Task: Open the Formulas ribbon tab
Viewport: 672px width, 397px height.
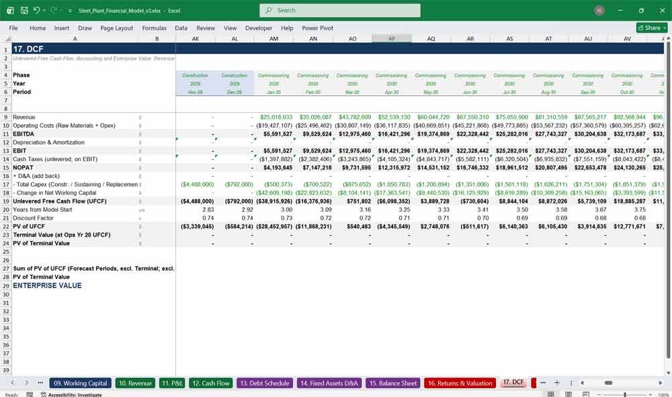Action: [155, 28]
